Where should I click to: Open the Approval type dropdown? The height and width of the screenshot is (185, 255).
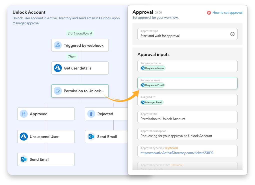click(x=232, y=34)
